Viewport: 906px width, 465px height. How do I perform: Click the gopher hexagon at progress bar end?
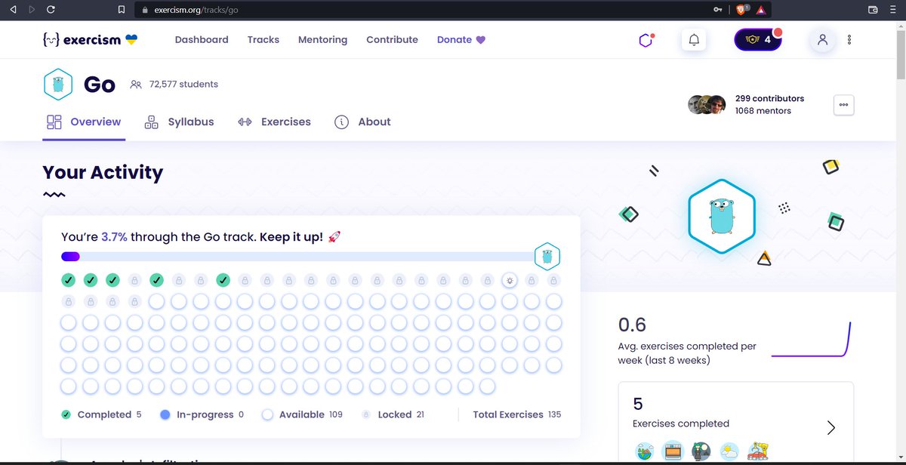[x=547, y=257]
